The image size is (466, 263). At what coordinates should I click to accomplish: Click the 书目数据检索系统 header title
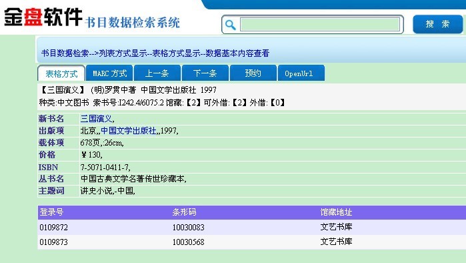point(132,23)
